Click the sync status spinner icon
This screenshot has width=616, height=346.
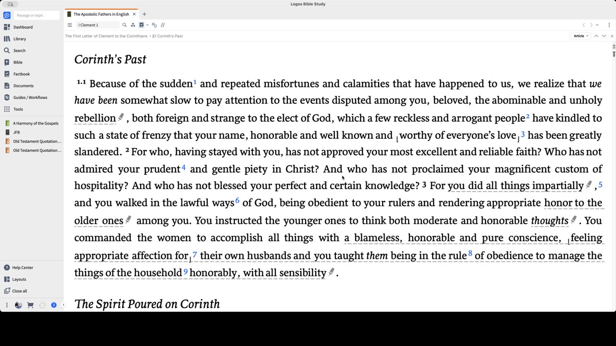(x=42, y=305)
